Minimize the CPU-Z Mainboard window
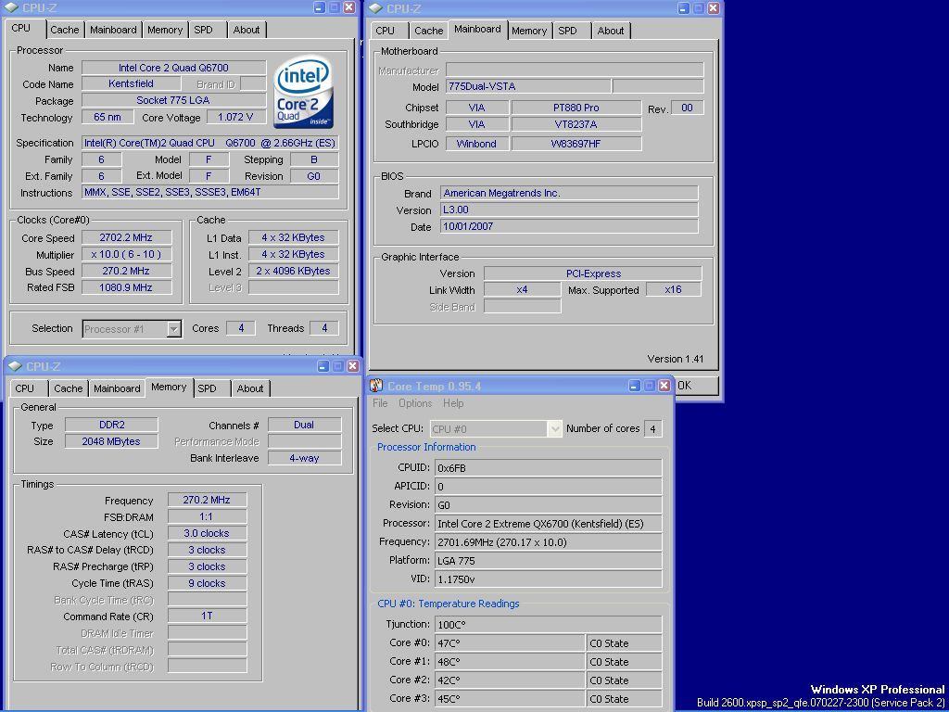949x712 pixels. 683,7
